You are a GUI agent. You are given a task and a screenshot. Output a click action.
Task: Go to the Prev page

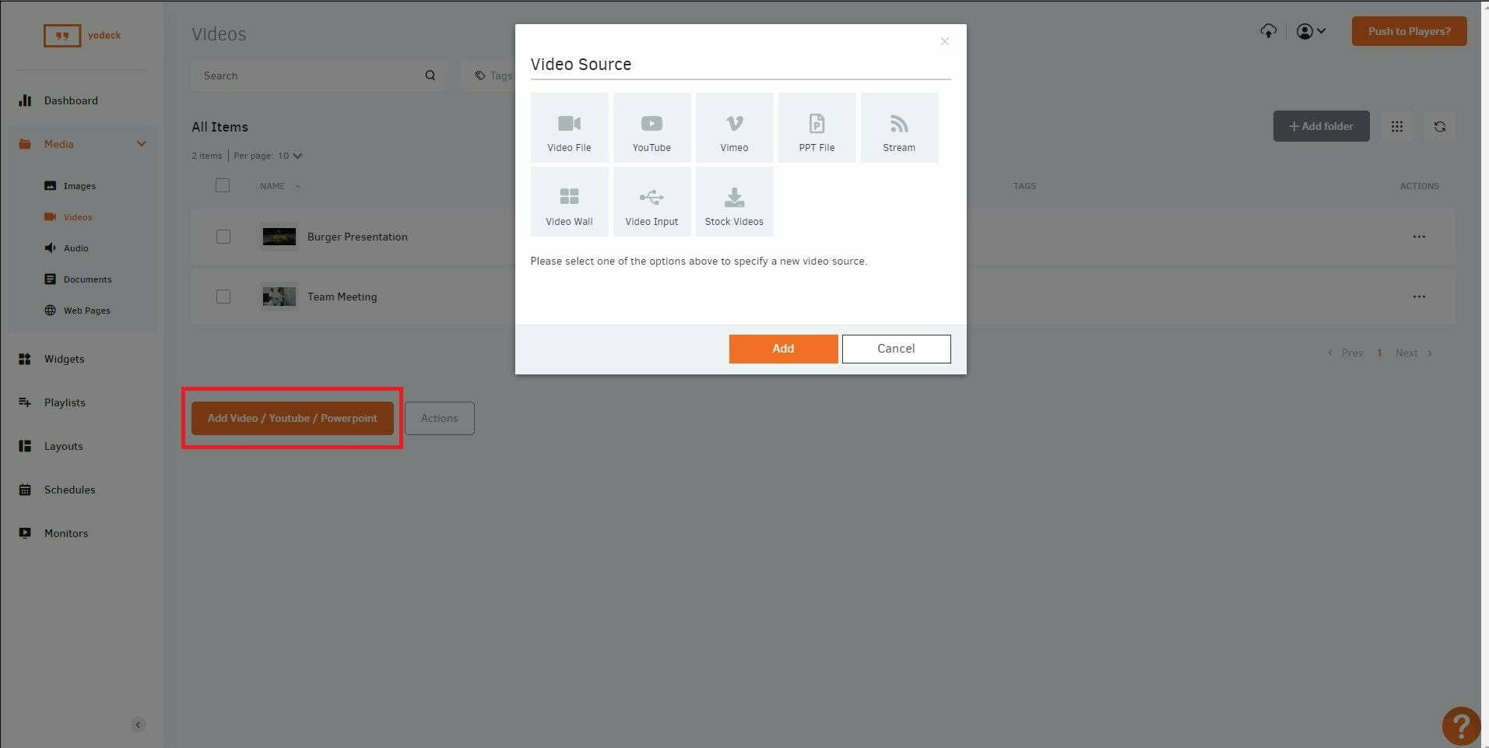point(1346,353)
